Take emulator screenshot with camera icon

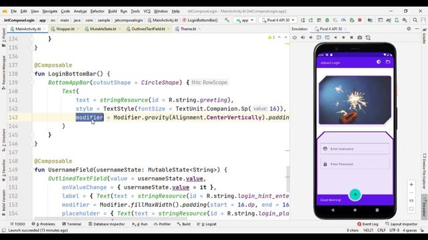360,37
